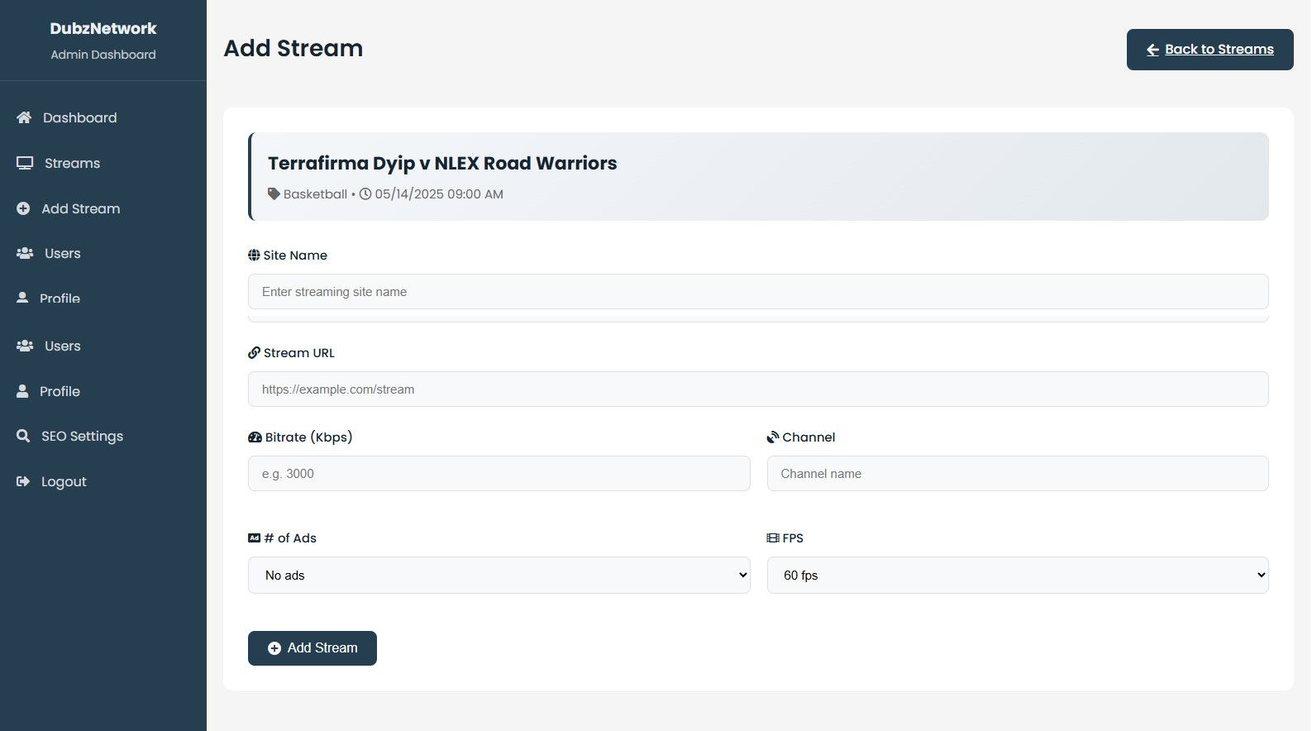The width and height of the screenshot is (1312, 731).
Task: Open the first Profile sidebar entry
Action: (103, 298)
